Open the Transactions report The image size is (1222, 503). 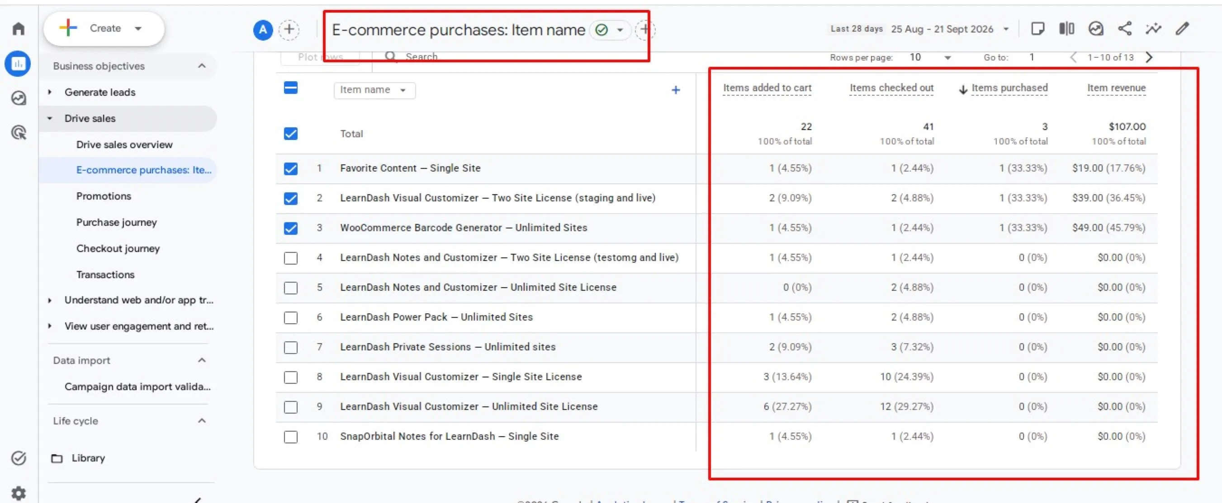coord(105,275)
